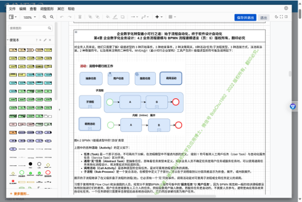
Task: Select the chevron arrow shape in palette
Action: pyautogui.click(x=31, y=50)
